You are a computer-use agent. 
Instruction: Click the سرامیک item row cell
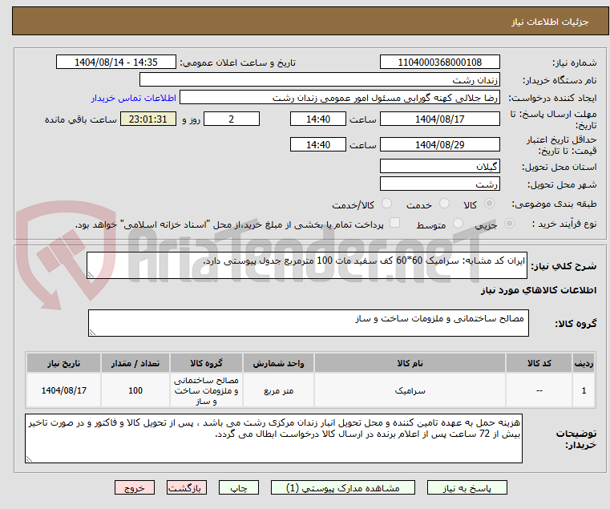pos(410,390)
